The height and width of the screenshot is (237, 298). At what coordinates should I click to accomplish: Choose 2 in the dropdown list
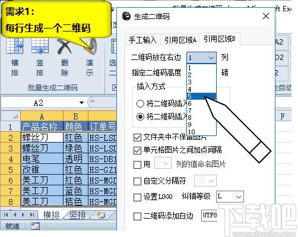[x=201, y=75]
